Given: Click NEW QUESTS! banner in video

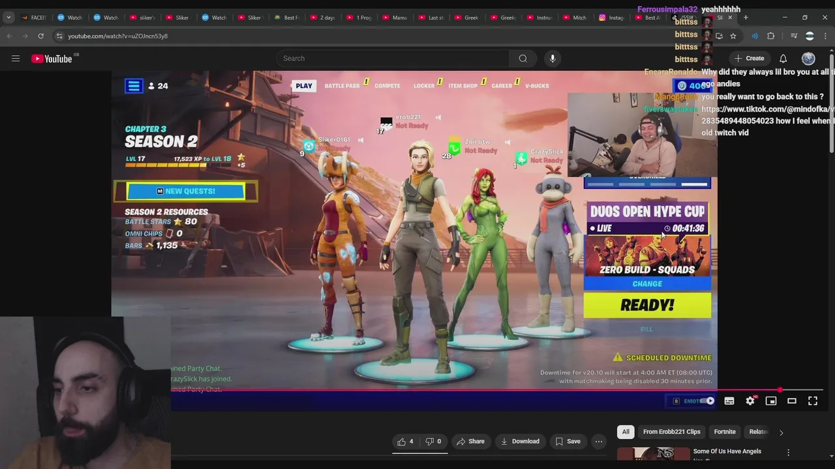Looking at the screenshot, I should pyautogui.click(x=186, y=191).
